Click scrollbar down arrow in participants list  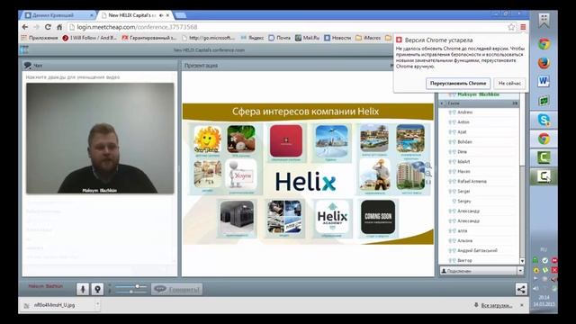click(x=522, y=261)
